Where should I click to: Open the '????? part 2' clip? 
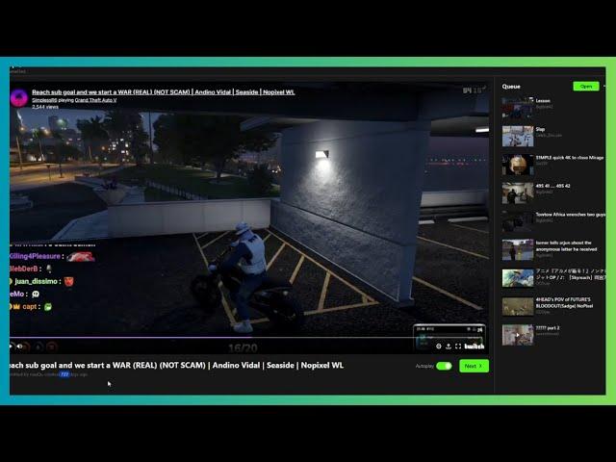(553, 335)
